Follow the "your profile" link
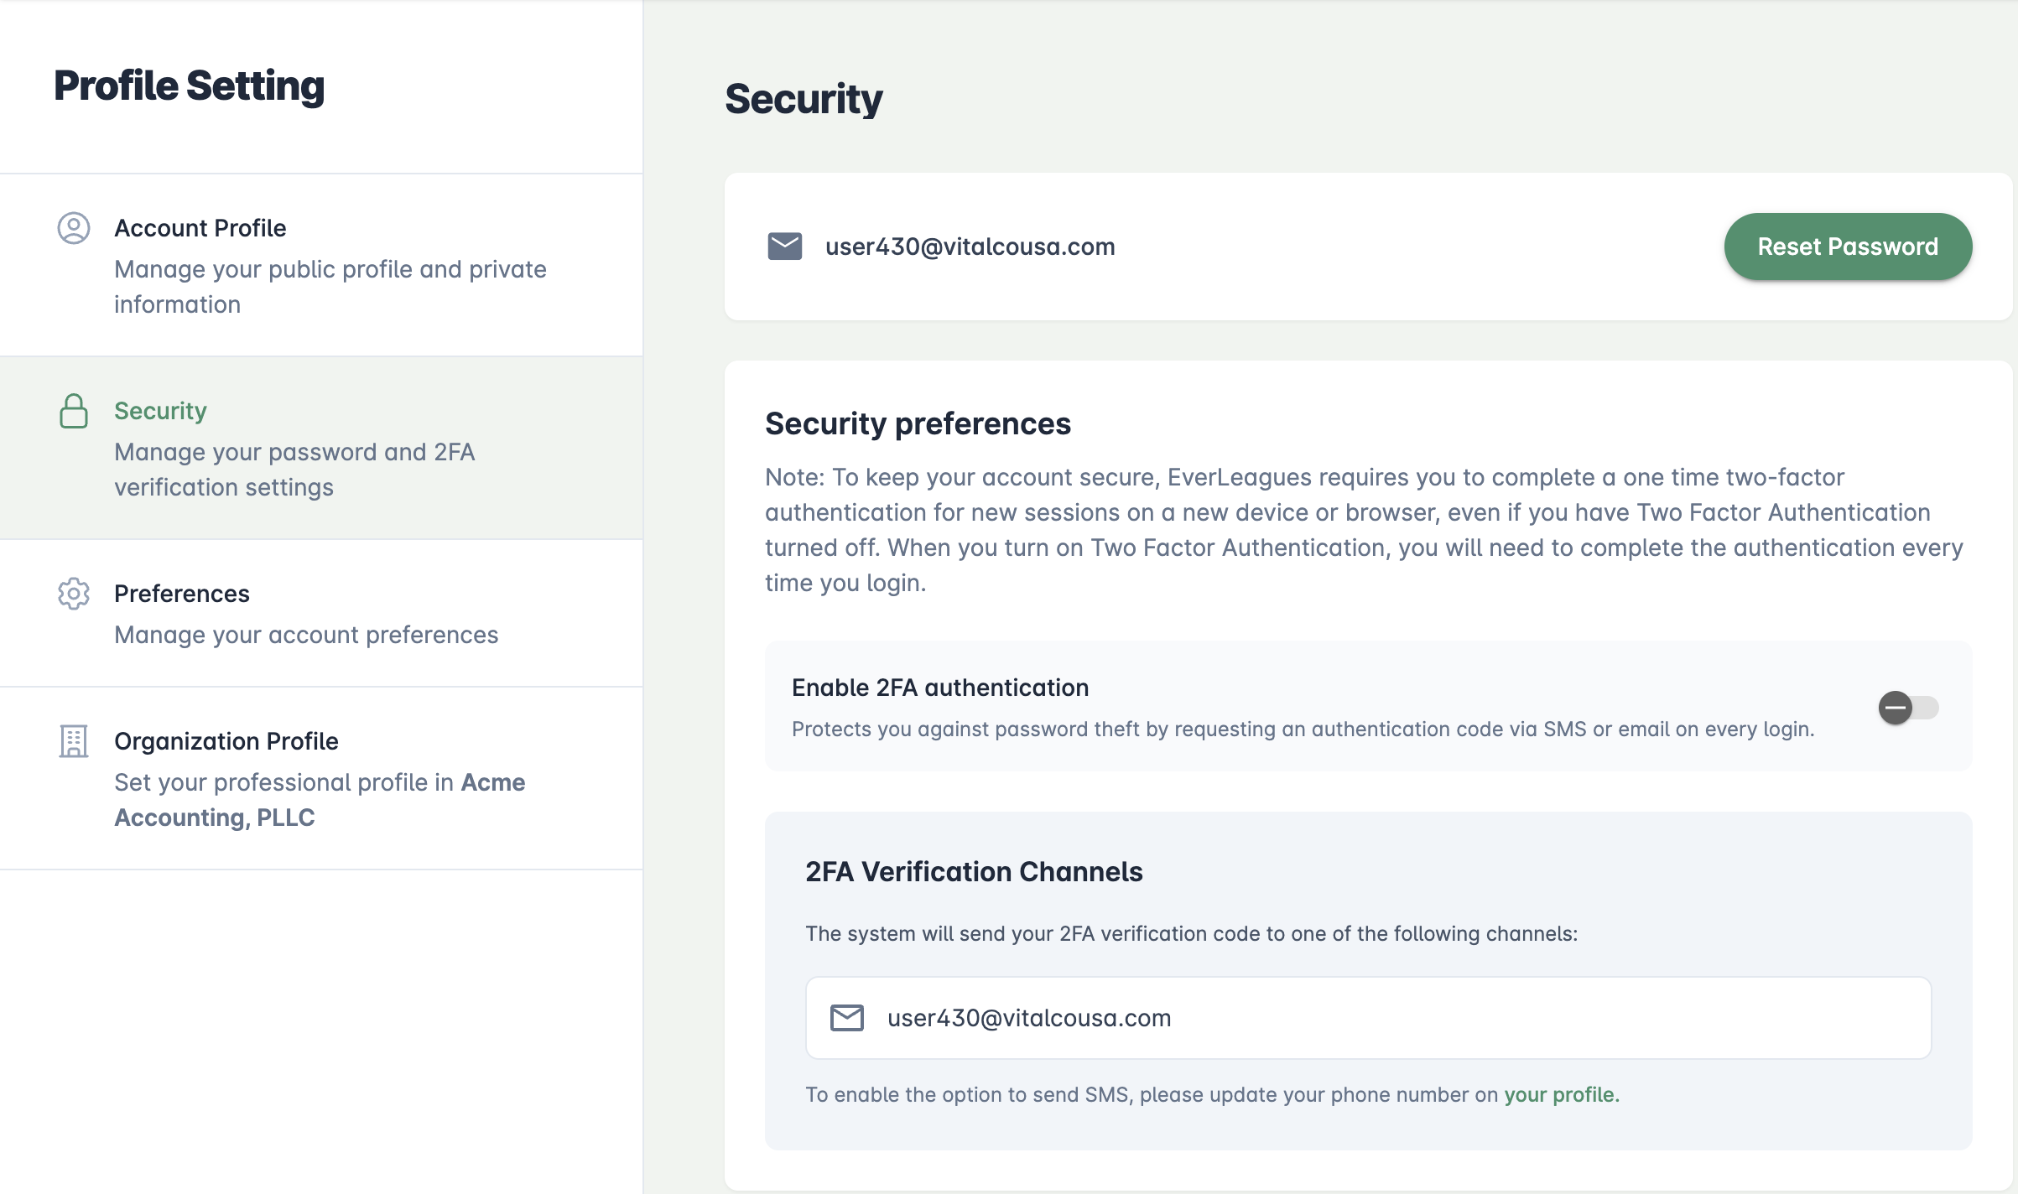Screen dimensions: 2018x1194 pyautogui.click(x=1559, y=1095)
